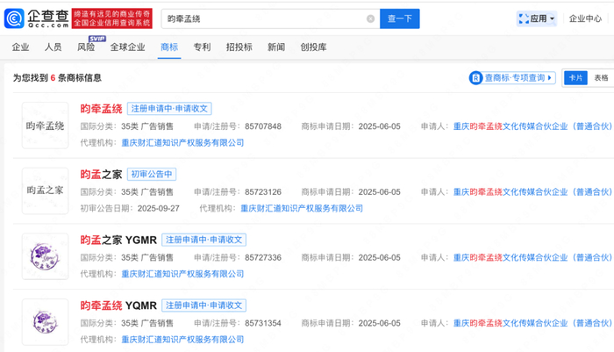Viewport: 614px width, 352px height.
Task: Open agency link under 85731354 result
Action: pyautogui.click(x=182, y=339)
